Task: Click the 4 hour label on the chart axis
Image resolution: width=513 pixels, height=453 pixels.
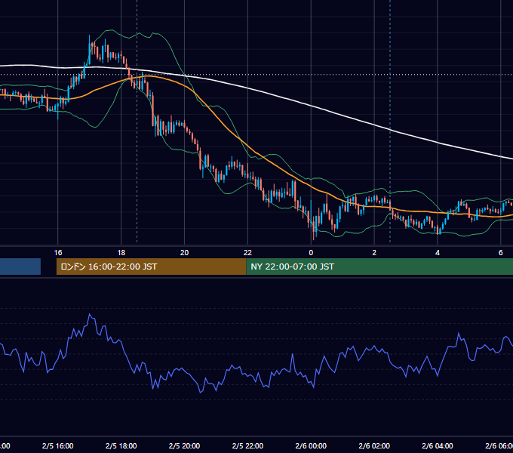Action: (x=438, y=253)
